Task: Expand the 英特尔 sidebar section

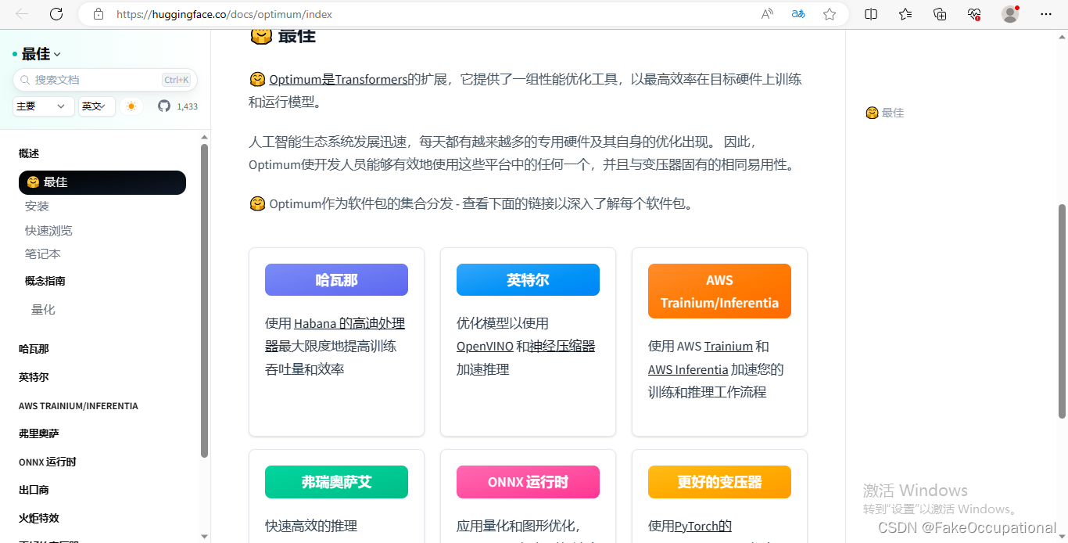Action: pos(34,377)
